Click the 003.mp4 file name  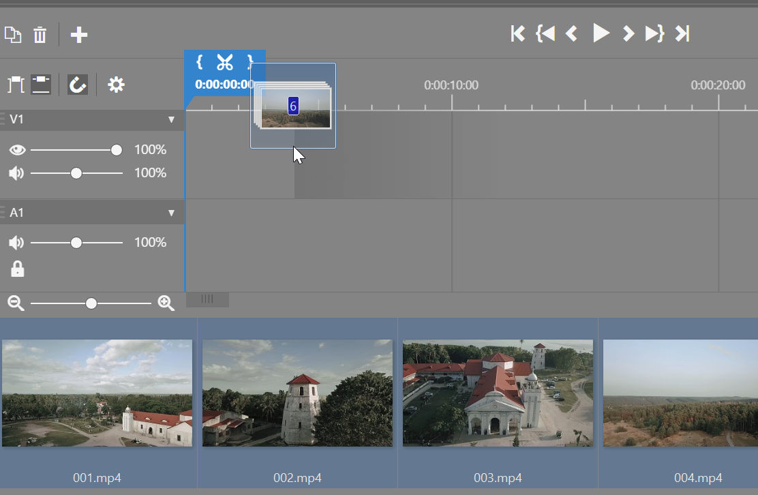[498, 477]
